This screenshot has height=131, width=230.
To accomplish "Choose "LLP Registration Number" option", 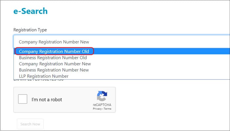I will (44, 76).
